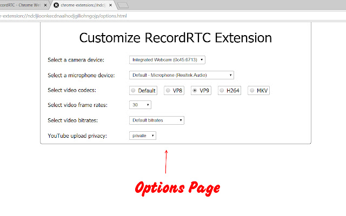
Task: Click the 'Select video codecs:' label
Action: [x=72, y=90]
